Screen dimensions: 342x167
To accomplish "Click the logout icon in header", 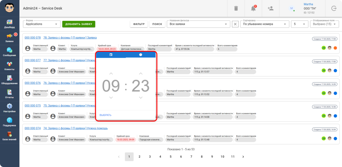I will click(x=334, y=8).
